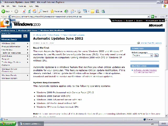The height and width of the screenshot is (126, 168).
Task: Click the Discuss yellow note icon
Action: [x=92, y=11]
